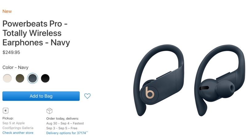246x140 pixels.
Task: Click the Add to Bag button
Action: 41,96
